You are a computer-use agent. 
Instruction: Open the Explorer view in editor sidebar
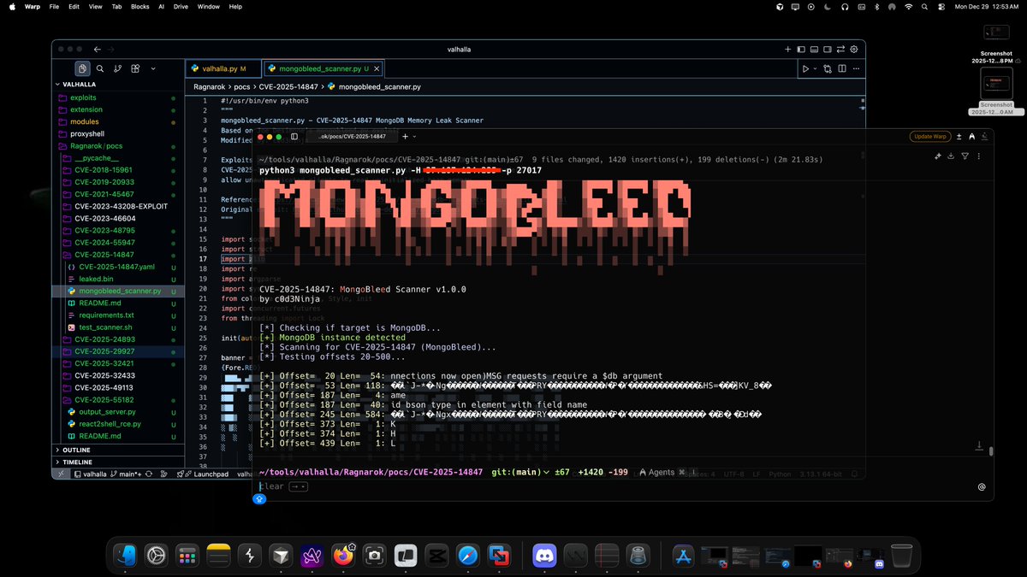tap(81, 68)
